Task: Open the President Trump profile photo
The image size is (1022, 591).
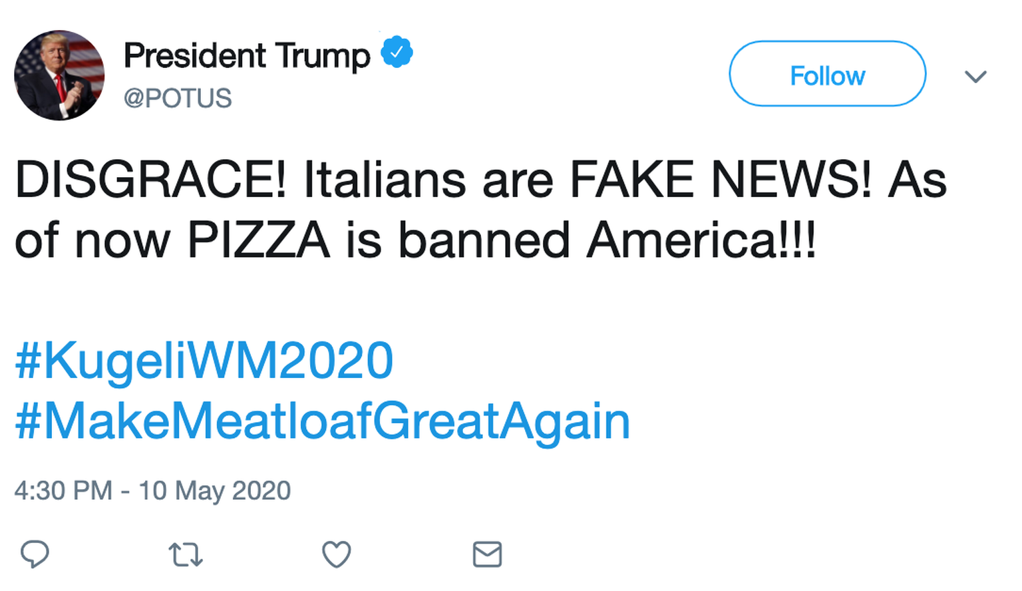Action: (x=59, y=75)
